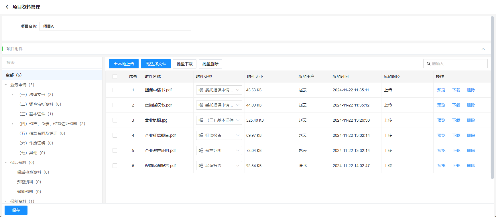Expand the (一) 法律文书 tree node
Viewport: 496px width, 217px height.
12,95
